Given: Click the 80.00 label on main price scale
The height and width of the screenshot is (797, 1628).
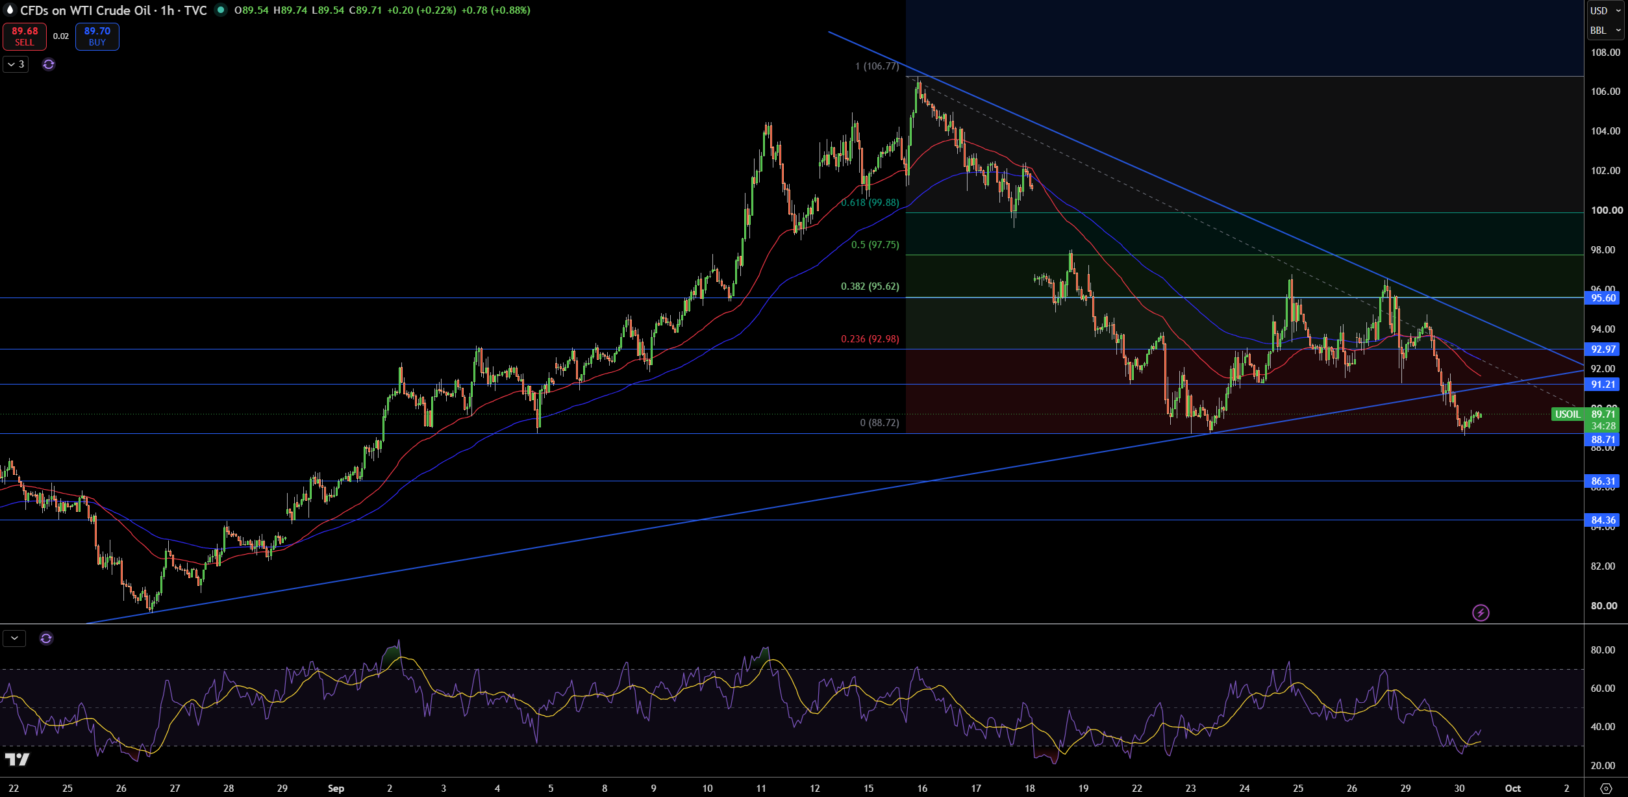Looking at the screenshot, I should click(x=1604, y=606).
